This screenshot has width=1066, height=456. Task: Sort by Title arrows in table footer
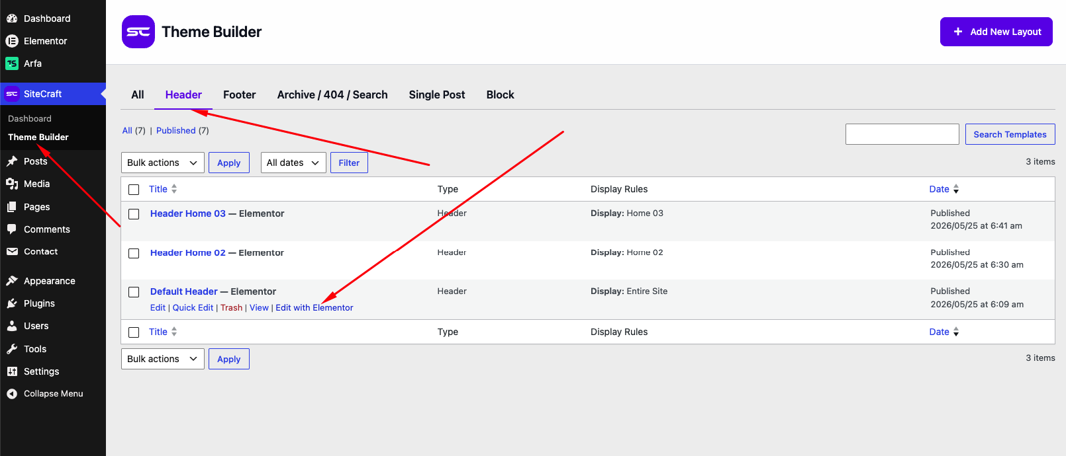174,332
